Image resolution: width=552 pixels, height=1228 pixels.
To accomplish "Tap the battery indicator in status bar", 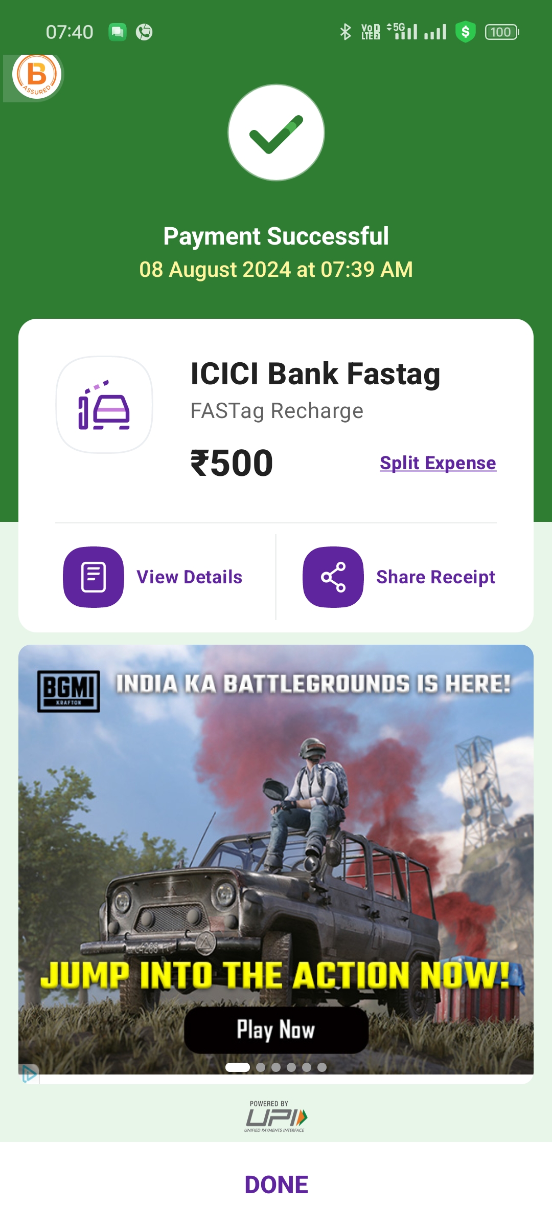I will pos(502,32).
